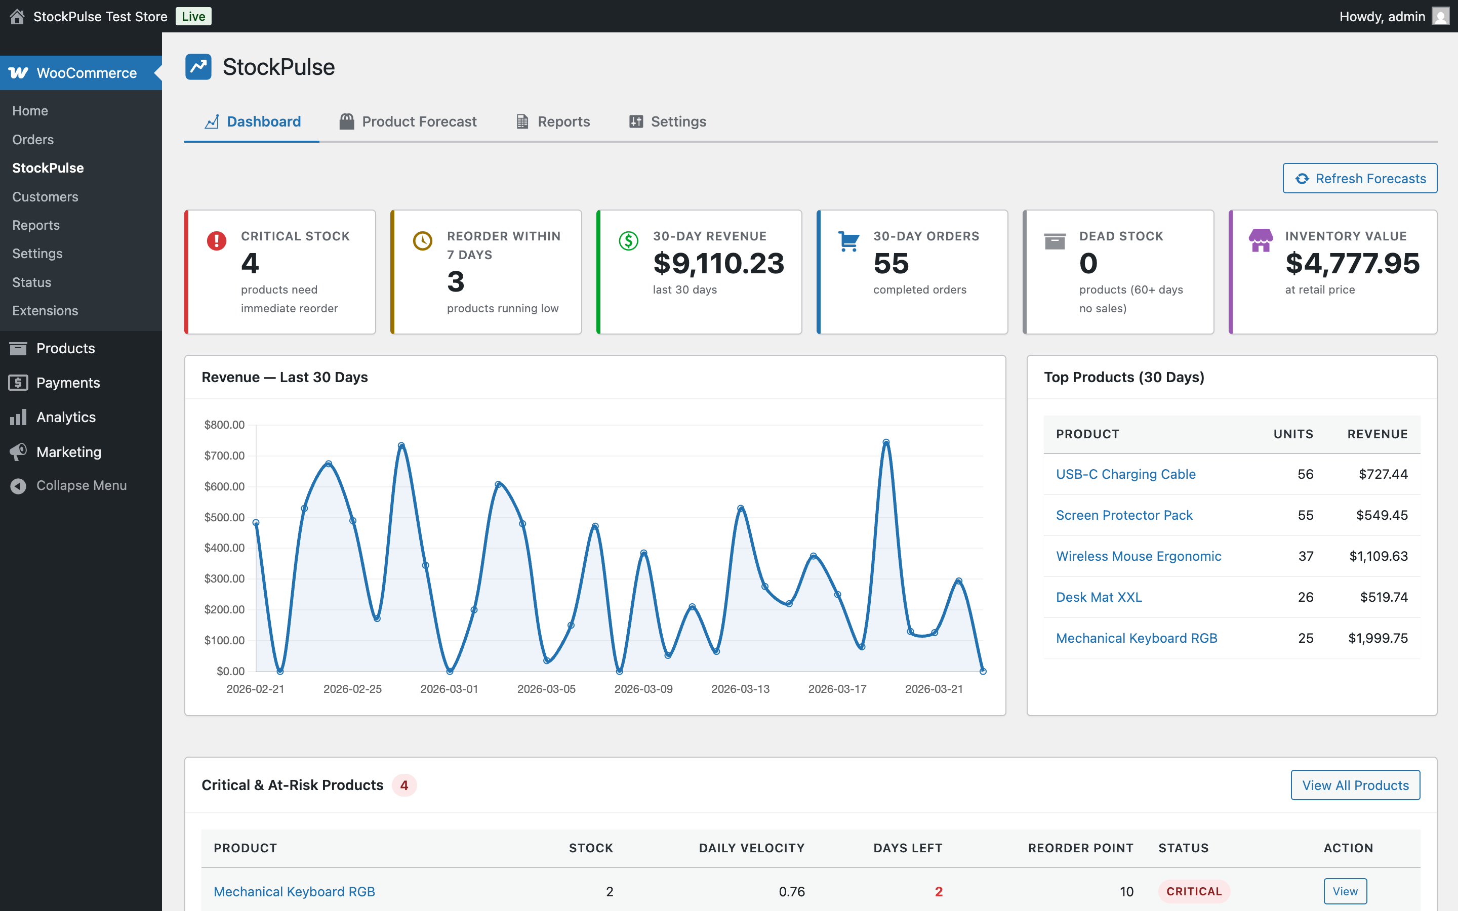Click the highest revenue point on the chart
Viewport: 1458px width, 911px height.
point(885,442)
